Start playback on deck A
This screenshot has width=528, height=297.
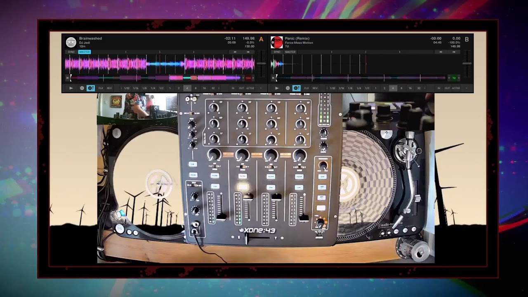(71, 88)
